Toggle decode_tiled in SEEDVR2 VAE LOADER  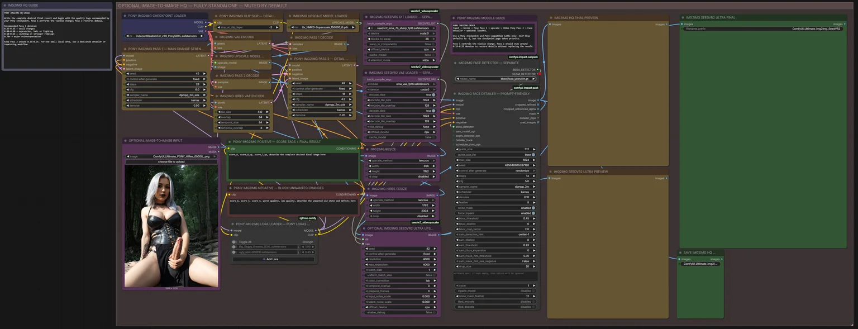(401, 111)
